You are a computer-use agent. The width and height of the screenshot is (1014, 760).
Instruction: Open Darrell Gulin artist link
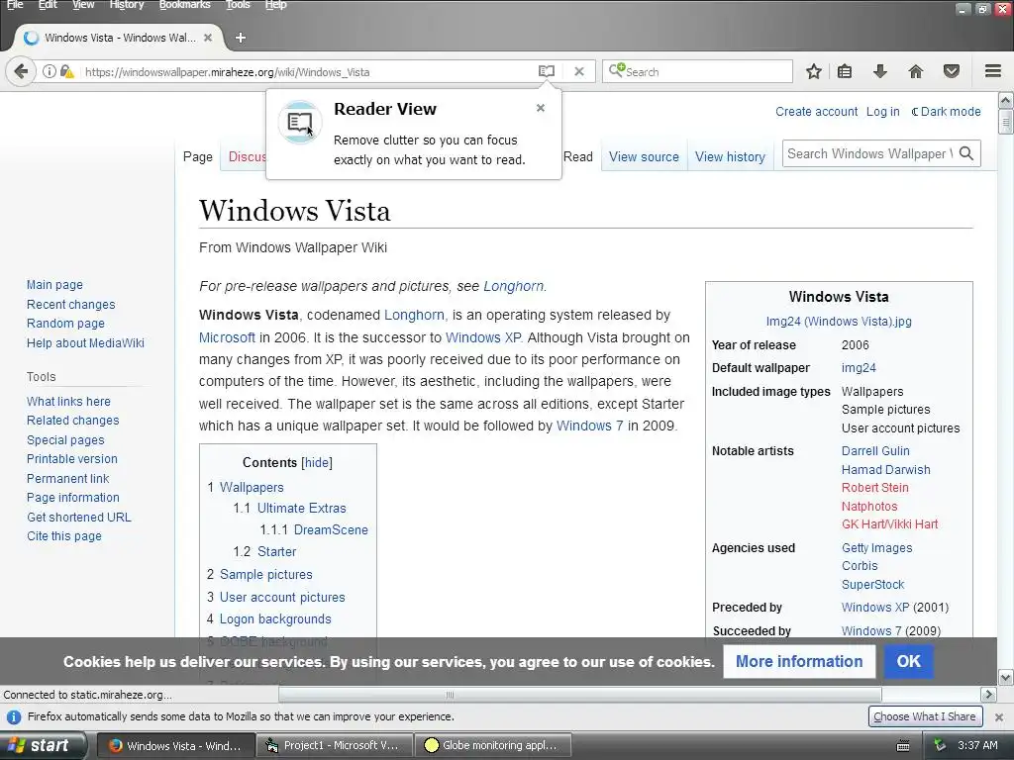click(x=875, y=451)
